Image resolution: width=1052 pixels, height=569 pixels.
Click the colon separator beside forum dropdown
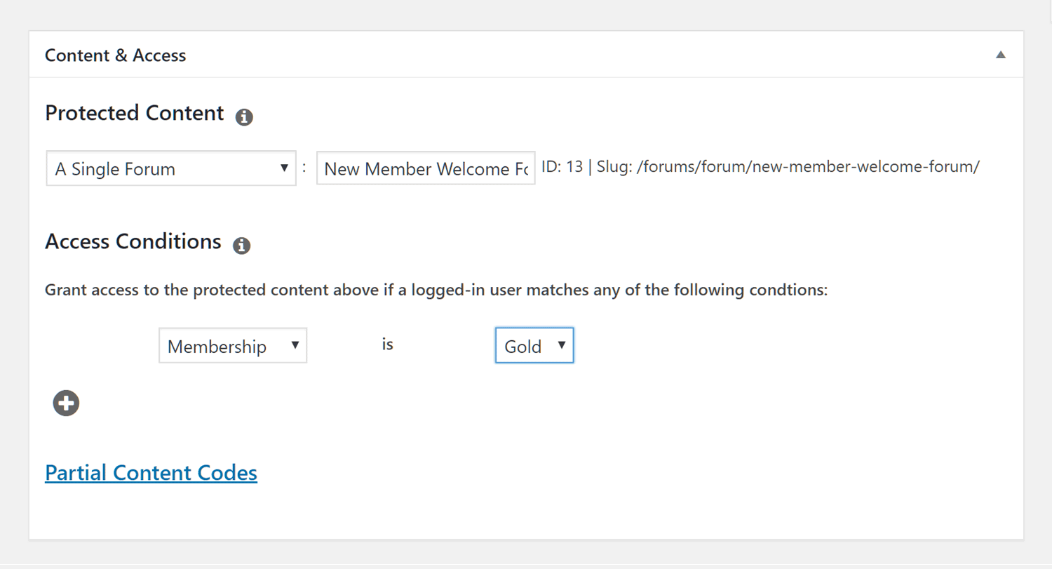(304, 168)
